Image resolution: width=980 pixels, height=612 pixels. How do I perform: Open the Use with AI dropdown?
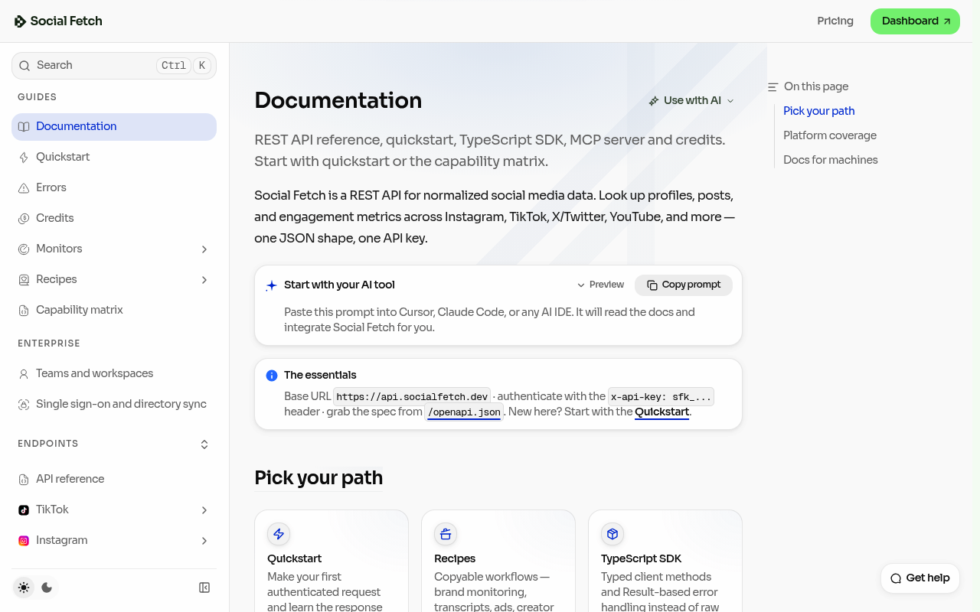[x=691, y=101]
